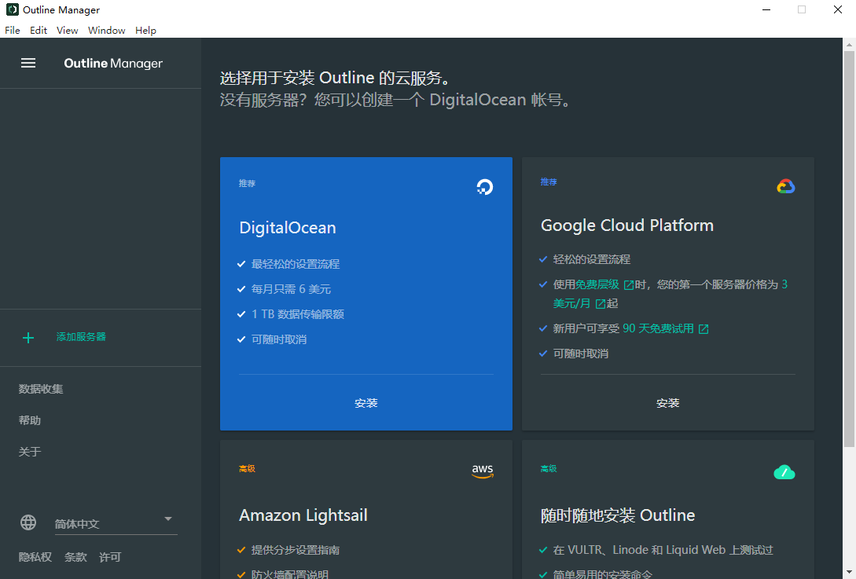This screenshot has height=579, width=856.
Task: Click the 提供分步设置指南 feature line
Action: [x=296, y=550]
